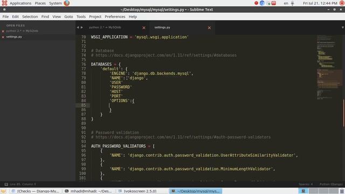The width and height of the screenshot is (345, 194).
Task: Open the Applications menu in top panel
Action: pos(20,3)
